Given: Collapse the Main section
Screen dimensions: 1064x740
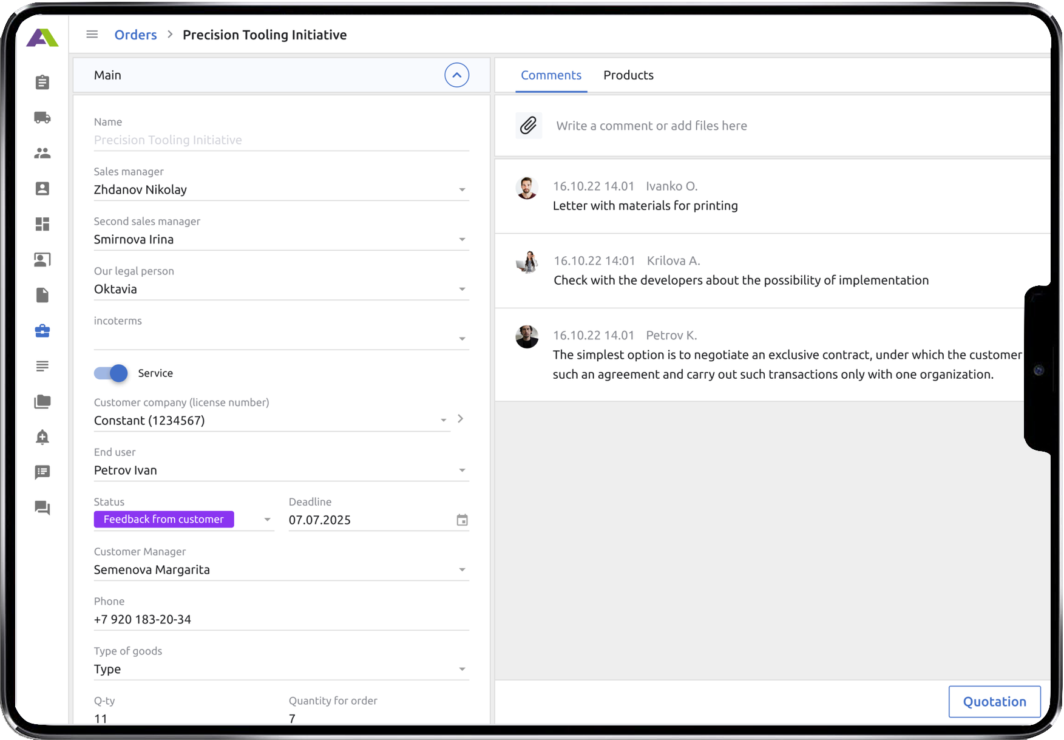Looking at the screenshot, I should pos(456,75).
